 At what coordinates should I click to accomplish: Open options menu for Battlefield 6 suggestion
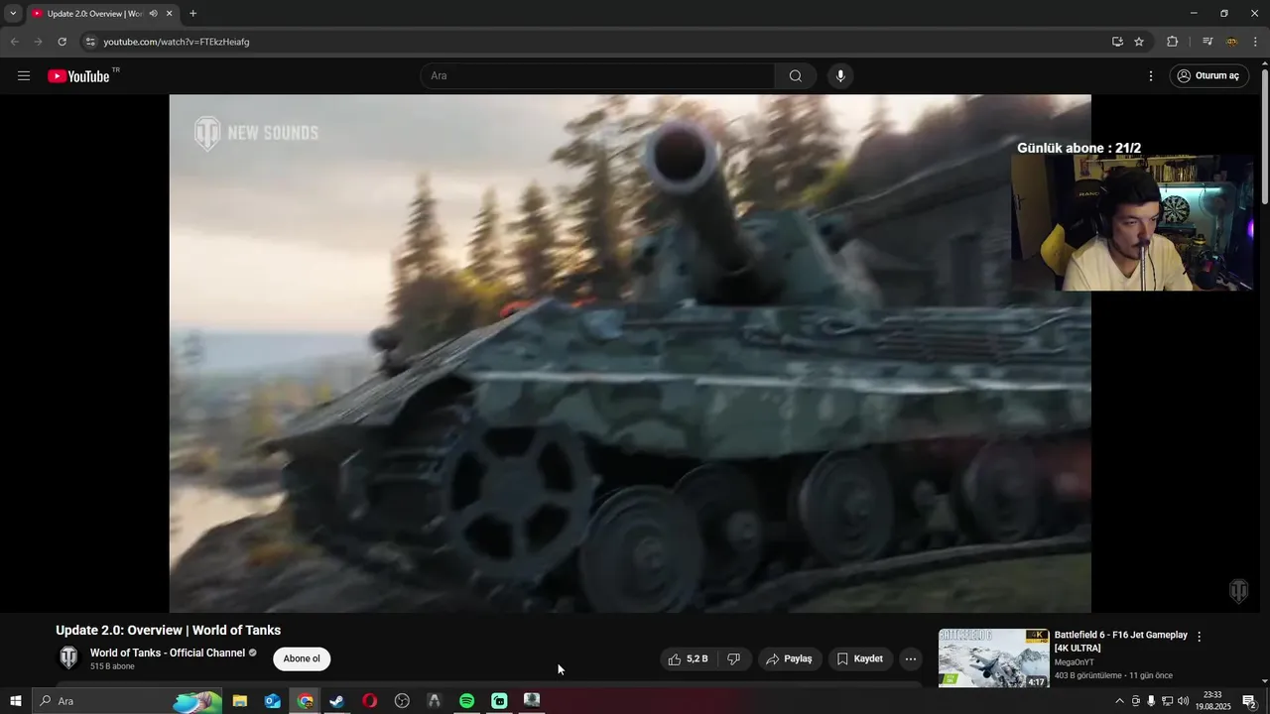coord(1199,637)
